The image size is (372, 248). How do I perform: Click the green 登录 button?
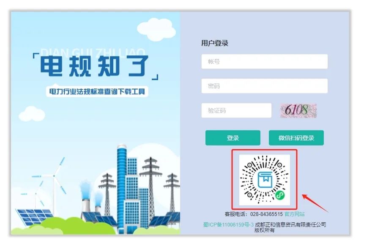pyautogui.click(x=233, y=138)
